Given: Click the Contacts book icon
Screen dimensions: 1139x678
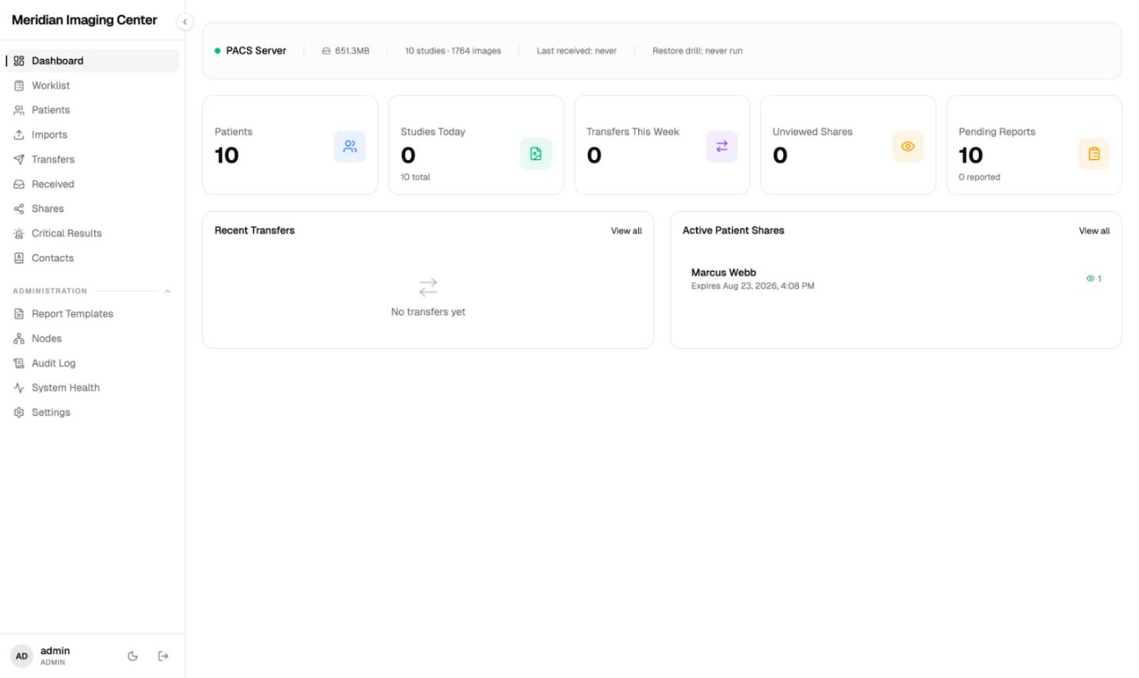Looking at the screenshot, I should click(x=19, y=258).
